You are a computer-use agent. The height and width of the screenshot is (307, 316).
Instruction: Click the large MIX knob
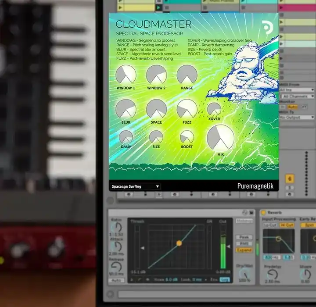[x=221, y=138]
